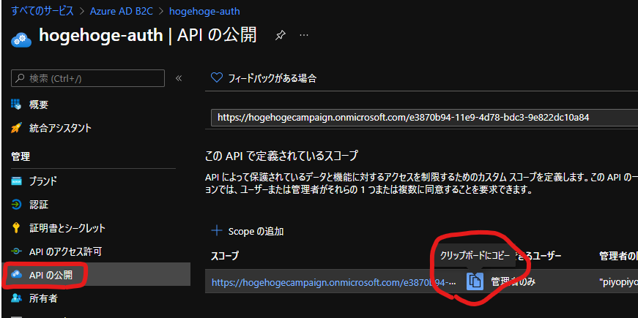This screenshot has width=638, height=318.
Task: Click the API のアクセス許可 icon
Action: point(16,251)
